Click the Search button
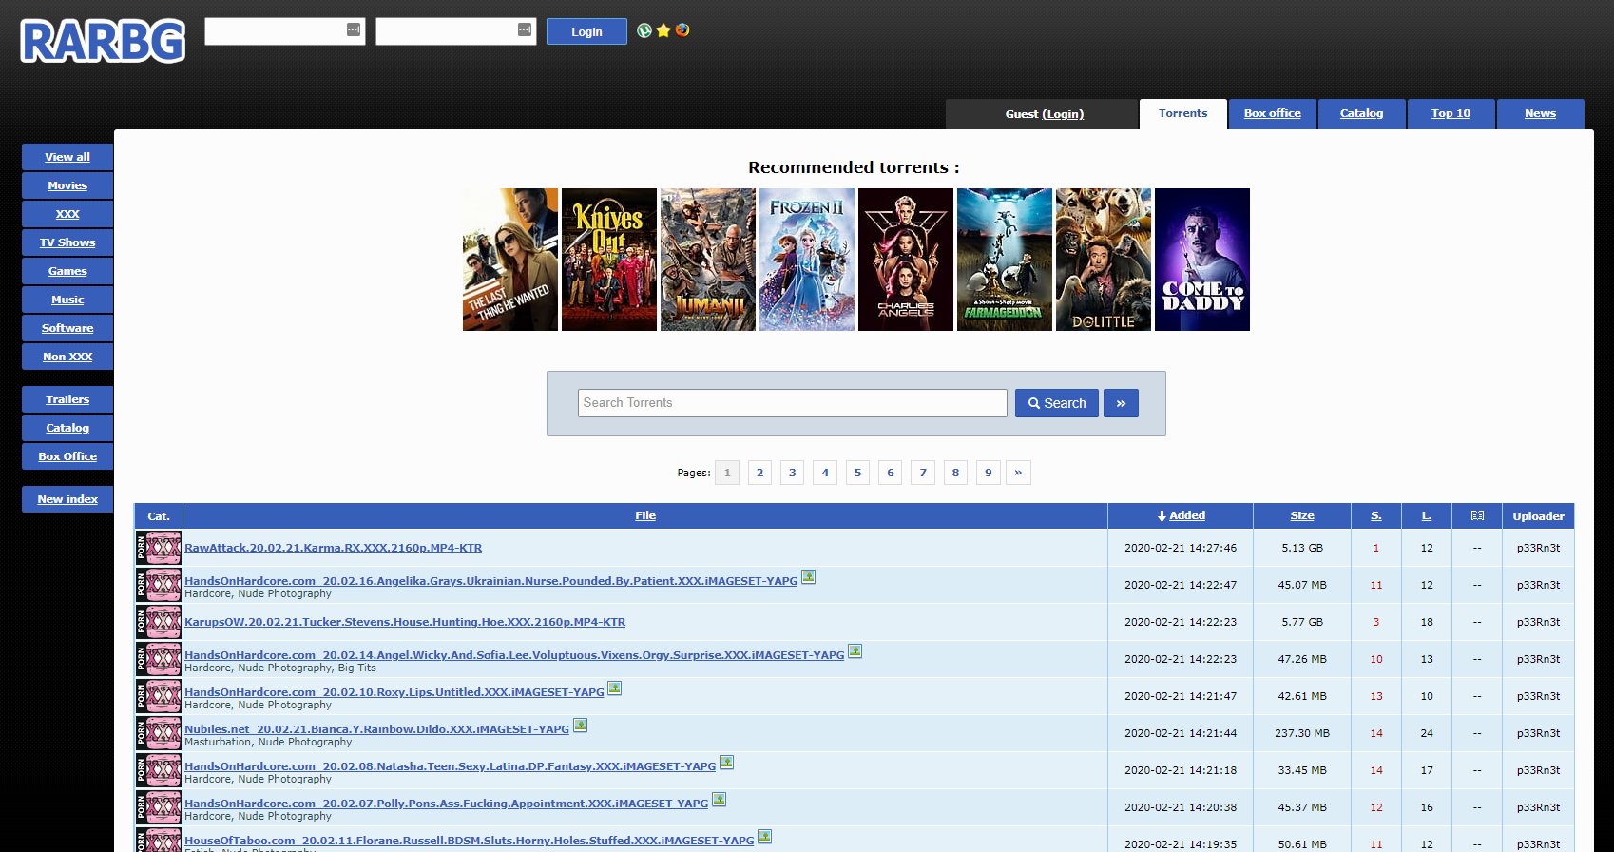Viewport: 1614px width, 852px height. (x=1057, y=403)
